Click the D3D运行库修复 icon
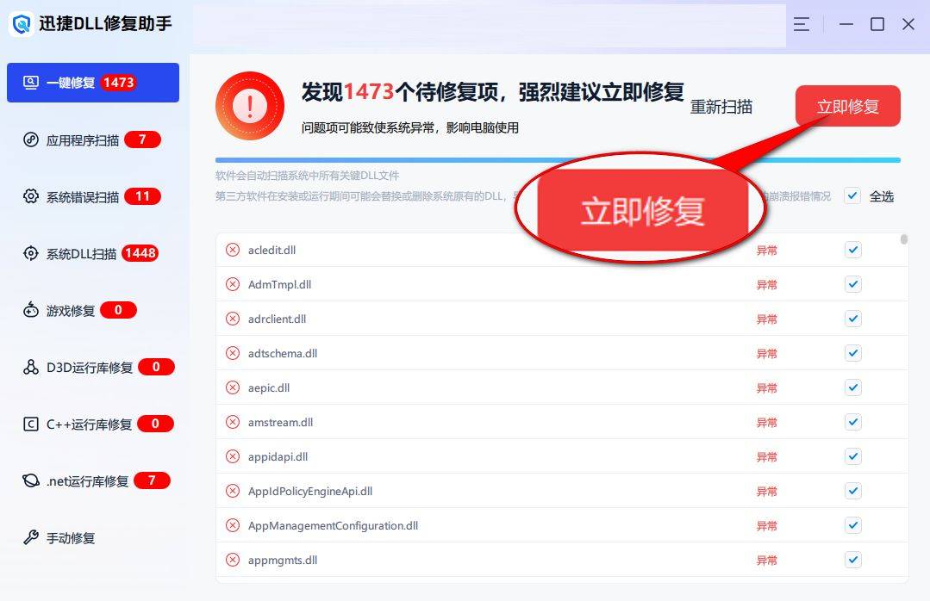Viewport: 930px width, 601px height. [x=31, y=367]
